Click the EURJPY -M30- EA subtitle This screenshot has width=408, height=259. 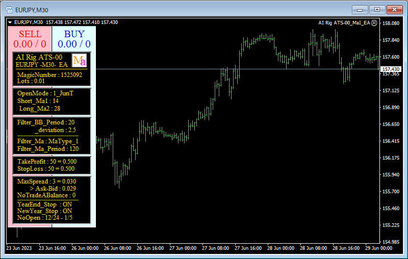click(x=42, y=65)
